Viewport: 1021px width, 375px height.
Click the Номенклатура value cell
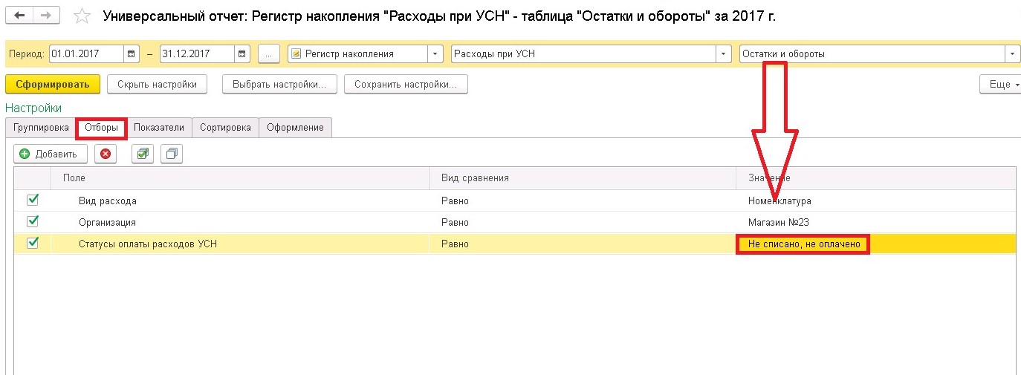[876, 200]
